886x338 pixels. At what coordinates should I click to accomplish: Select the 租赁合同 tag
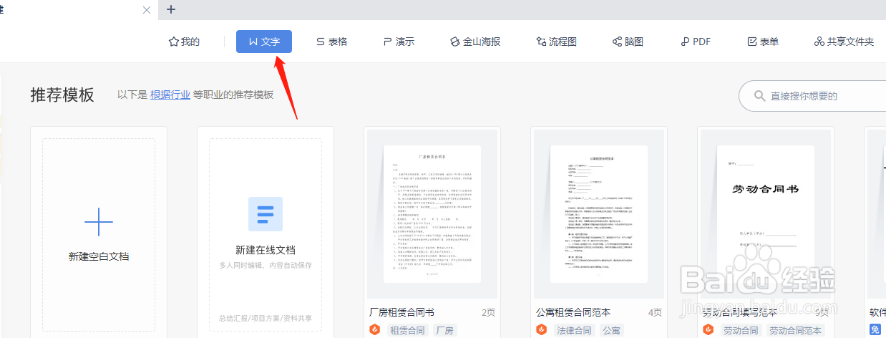pos(408,330)
